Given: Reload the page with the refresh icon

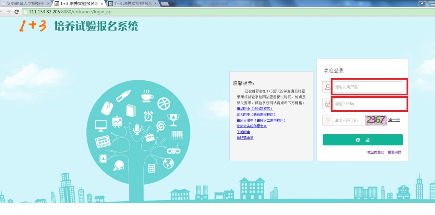Looking at the screenshot, I should (x=16, y=12).
